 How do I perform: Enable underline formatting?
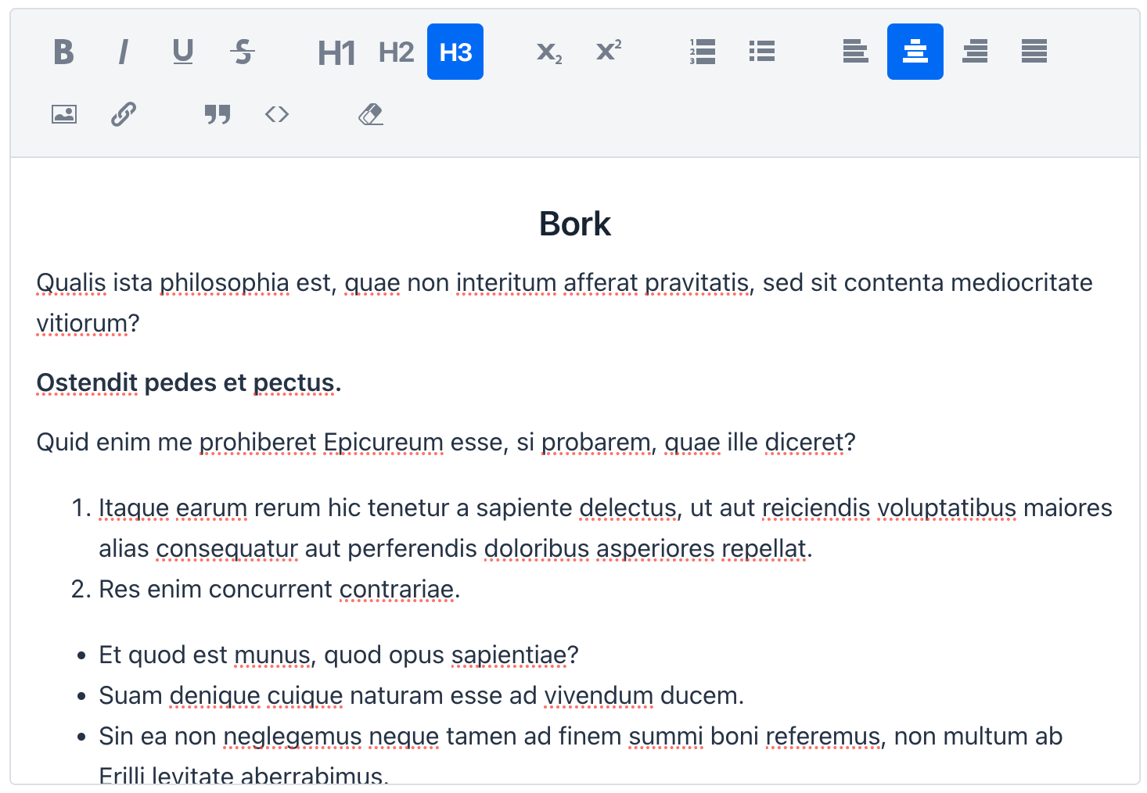182,52
